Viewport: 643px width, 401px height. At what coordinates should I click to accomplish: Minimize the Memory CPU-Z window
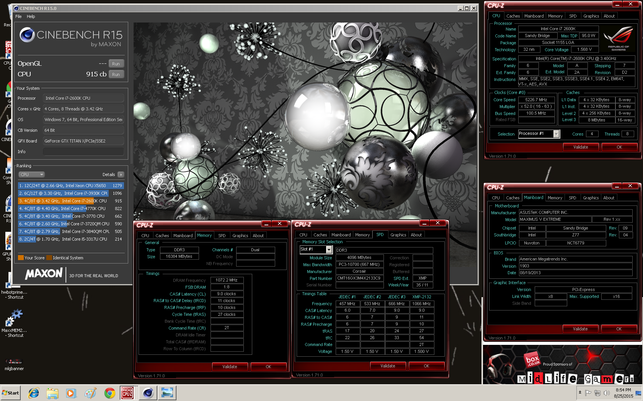pos(267,223)
